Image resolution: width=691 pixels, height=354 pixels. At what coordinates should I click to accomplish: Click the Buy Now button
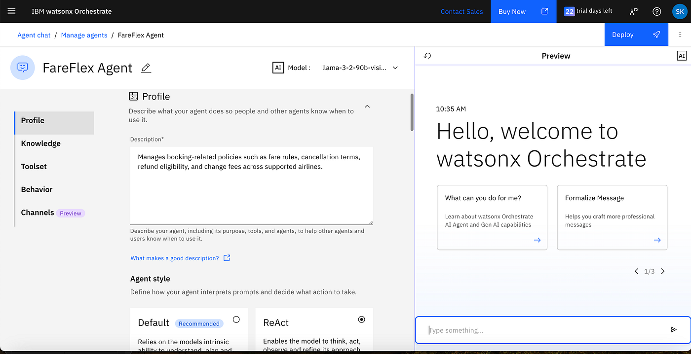pos(523,11)
